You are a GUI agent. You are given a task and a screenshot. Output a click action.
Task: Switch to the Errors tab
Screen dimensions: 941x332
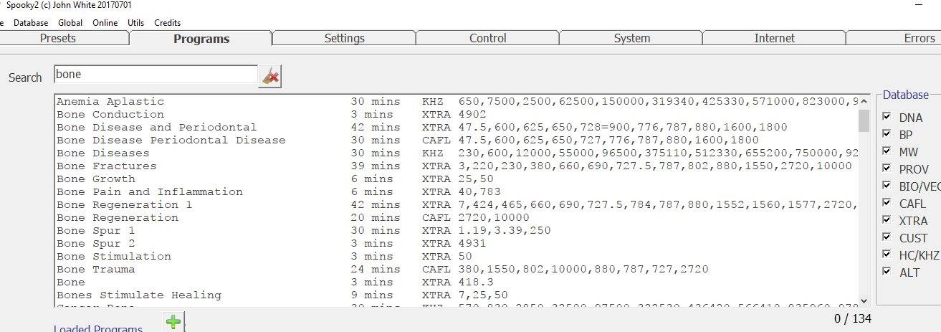(894, 38)
